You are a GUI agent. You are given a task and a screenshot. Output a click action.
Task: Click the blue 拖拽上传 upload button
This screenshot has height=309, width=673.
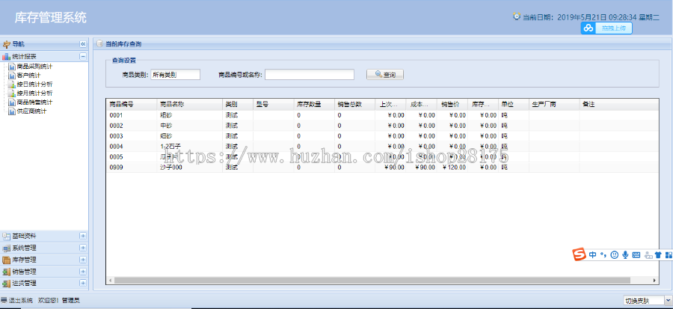(x=606, y=28)
